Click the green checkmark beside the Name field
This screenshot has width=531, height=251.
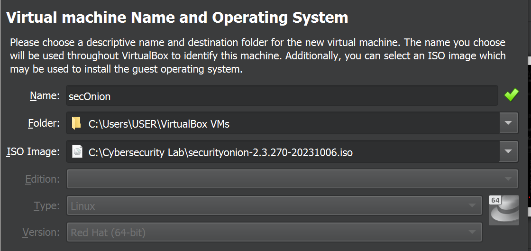point(511,95)
